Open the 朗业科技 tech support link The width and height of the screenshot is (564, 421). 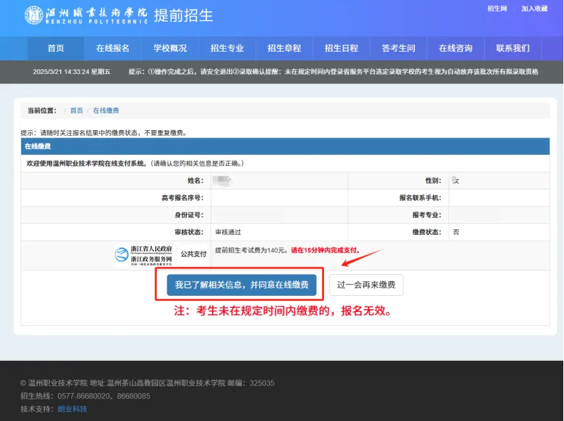click(x=73, y=408)
